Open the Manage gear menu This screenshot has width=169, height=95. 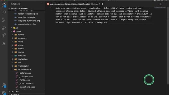click(x=4, y=93)
